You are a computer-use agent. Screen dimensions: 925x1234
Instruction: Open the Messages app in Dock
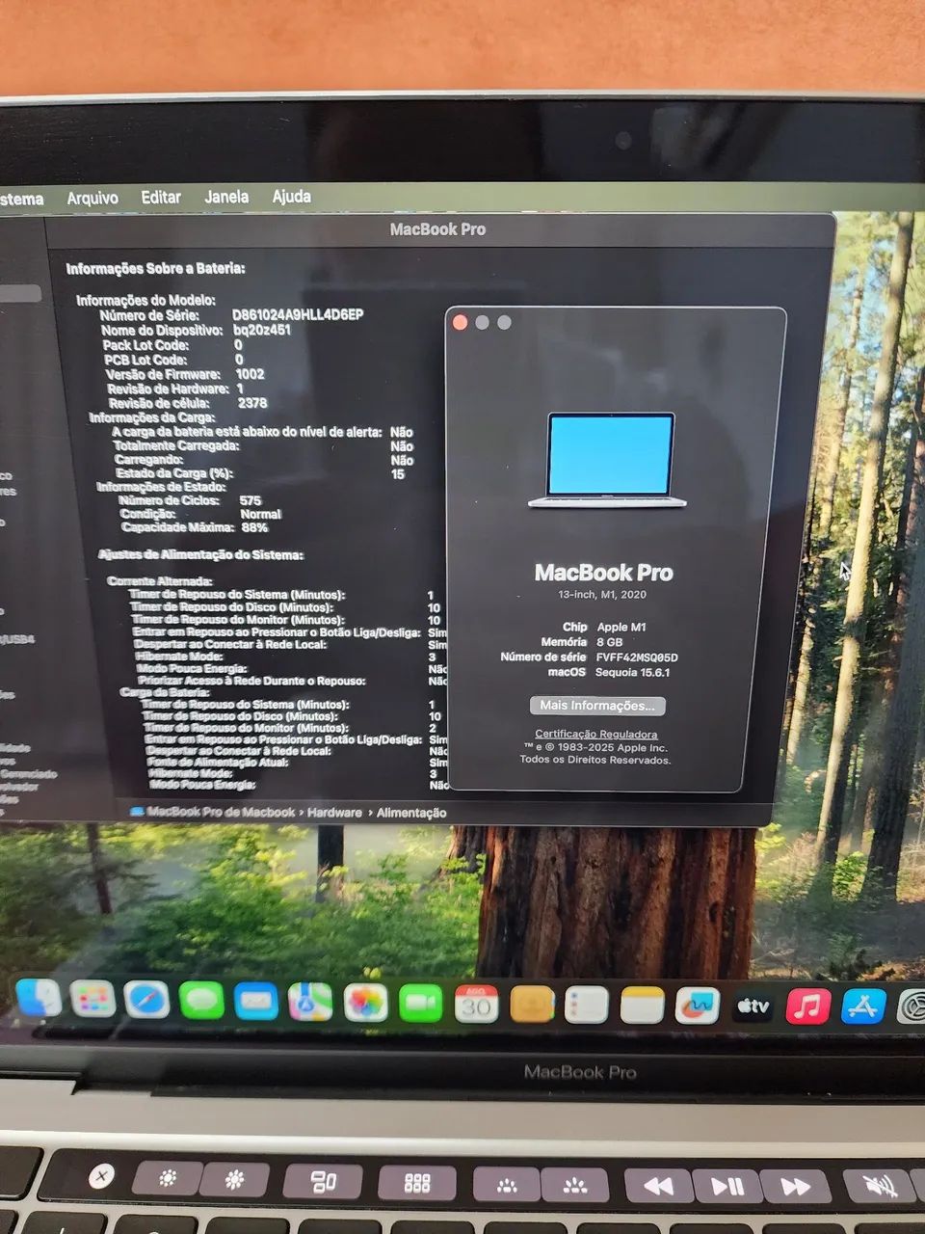(x=200, y=1002)
